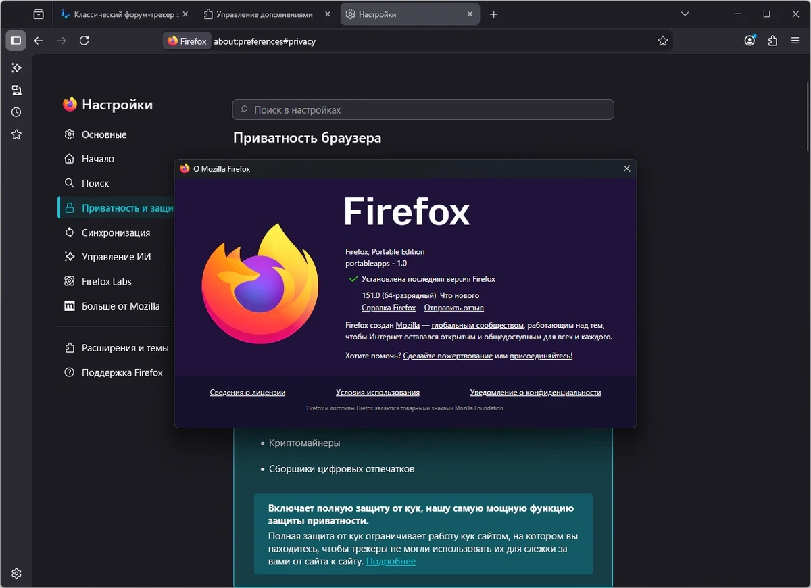Click Отправить отзыв link

pos(454,308)
